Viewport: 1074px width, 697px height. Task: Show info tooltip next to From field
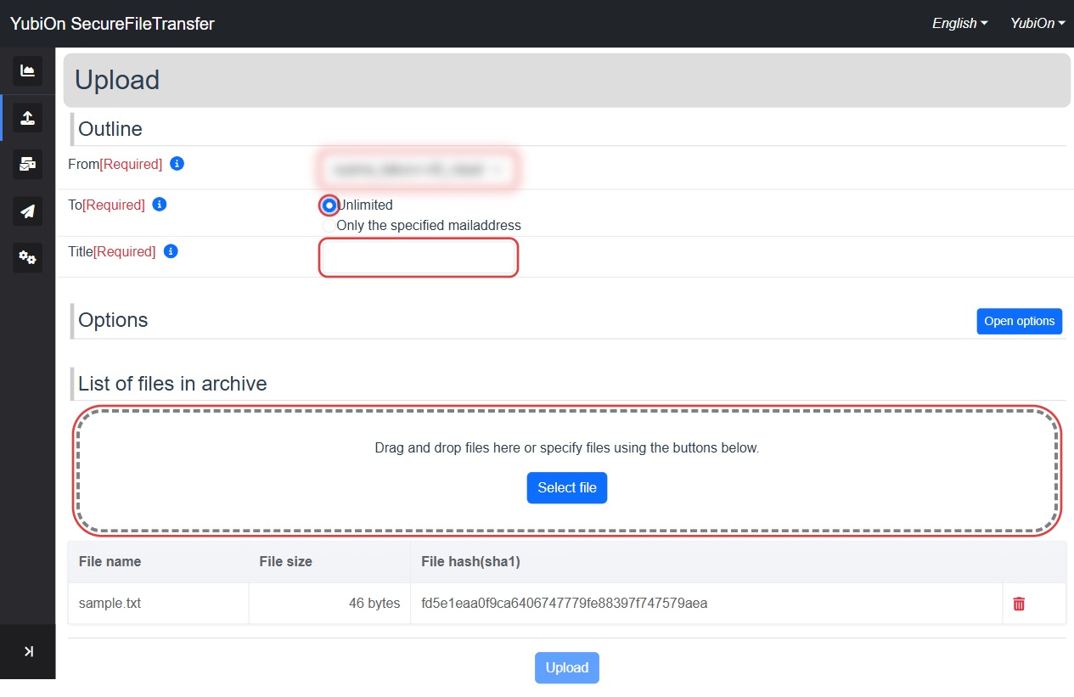tap(177, 164)
